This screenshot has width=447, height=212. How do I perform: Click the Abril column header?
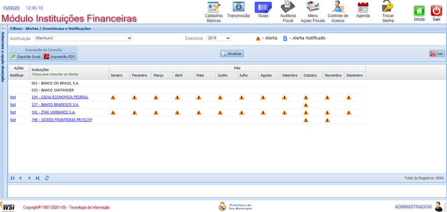click(x=184, y=76)
